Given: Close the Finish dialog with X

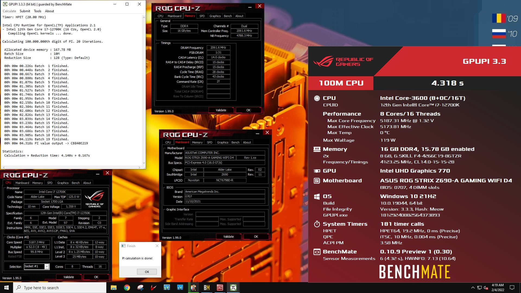Looking at the screenshot, I should 157,246.
